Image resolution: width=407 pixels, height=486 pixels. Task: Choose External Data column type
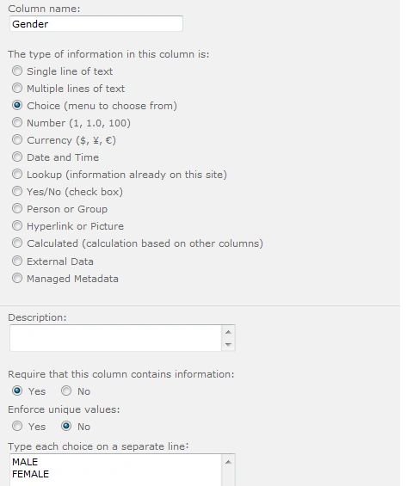coord(17,261)
